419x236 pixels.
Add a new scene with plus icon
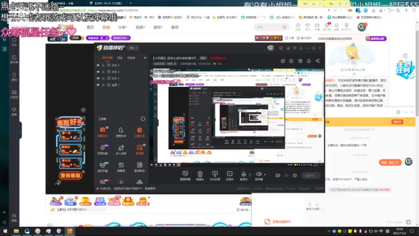pos(145,58)
